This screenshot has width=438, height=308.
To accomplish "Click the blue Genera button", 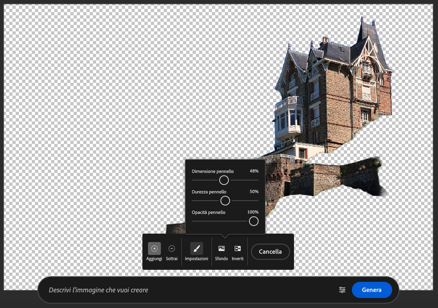I will 372,290.
